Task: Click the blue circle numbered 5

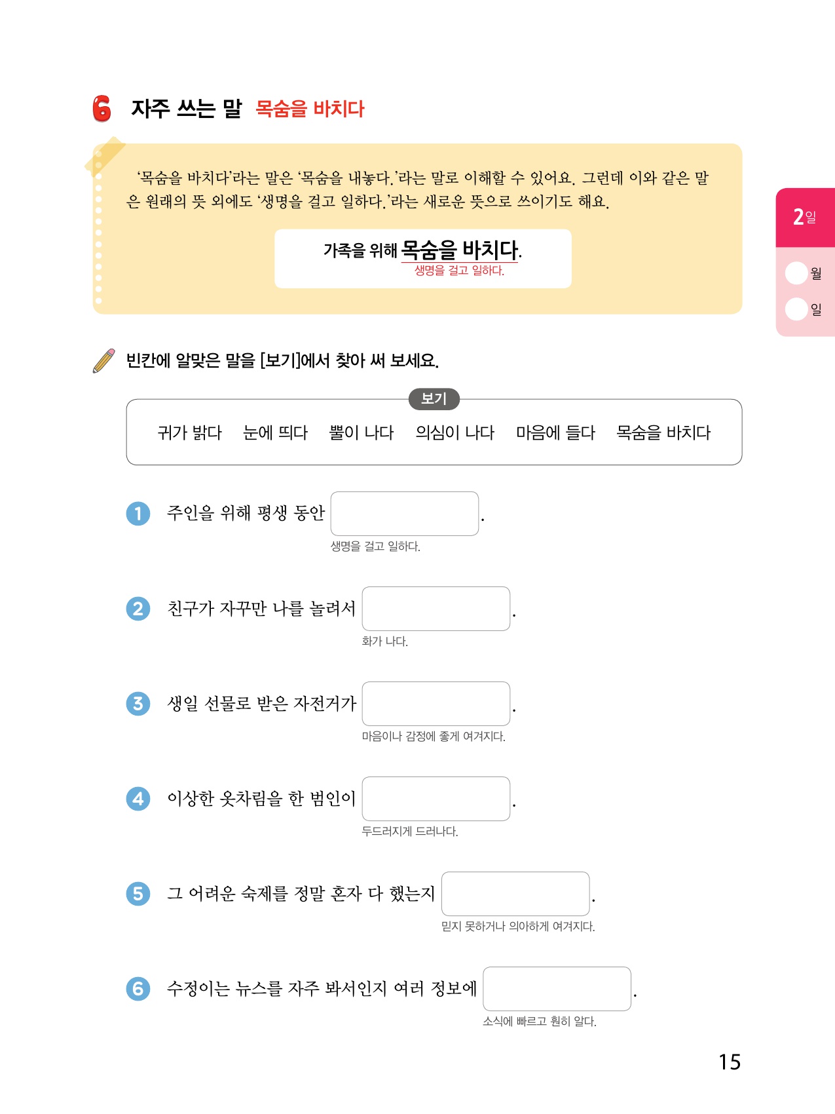Action: tap(138, 894)
